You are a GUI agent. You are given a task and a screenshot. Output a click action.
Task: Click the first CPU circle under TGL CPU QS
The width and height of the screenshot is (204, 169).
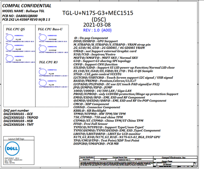pos(9,38)
